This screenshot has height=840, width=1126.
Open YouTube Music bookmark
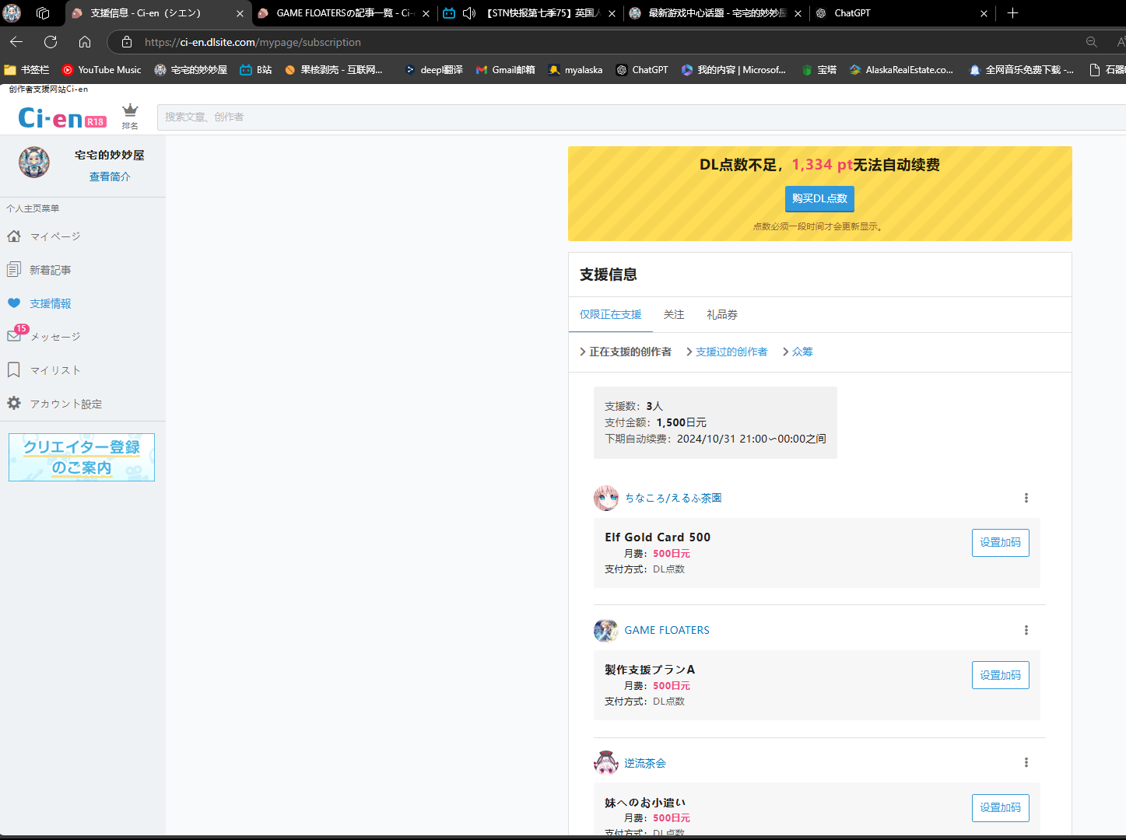[102, 70]
